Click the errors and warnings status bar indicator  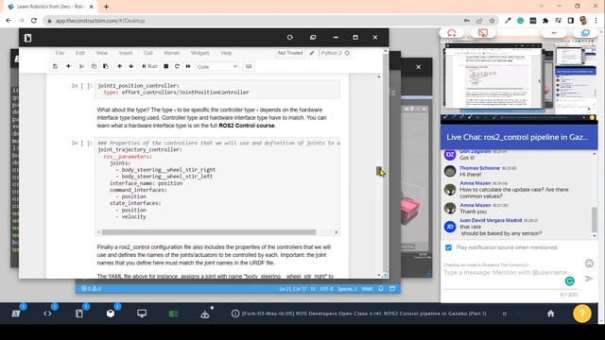(x=91, y=289)
